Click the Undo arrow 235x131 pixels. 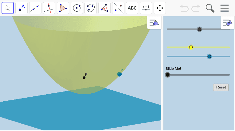[184, 8]
